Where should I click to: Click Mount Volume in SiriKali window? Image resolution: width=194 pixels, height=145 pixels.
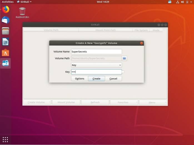tap(66, 102)
